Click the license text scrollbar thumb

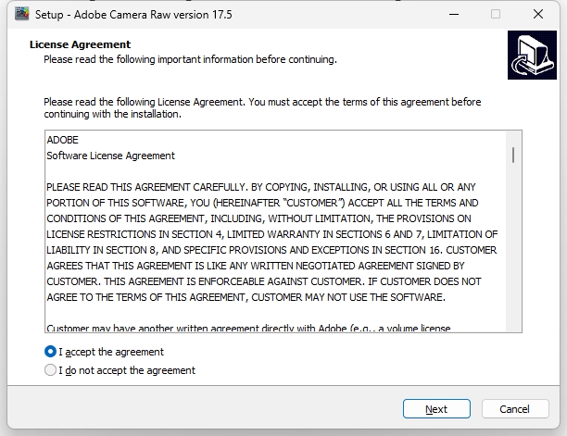pos(513,154)
